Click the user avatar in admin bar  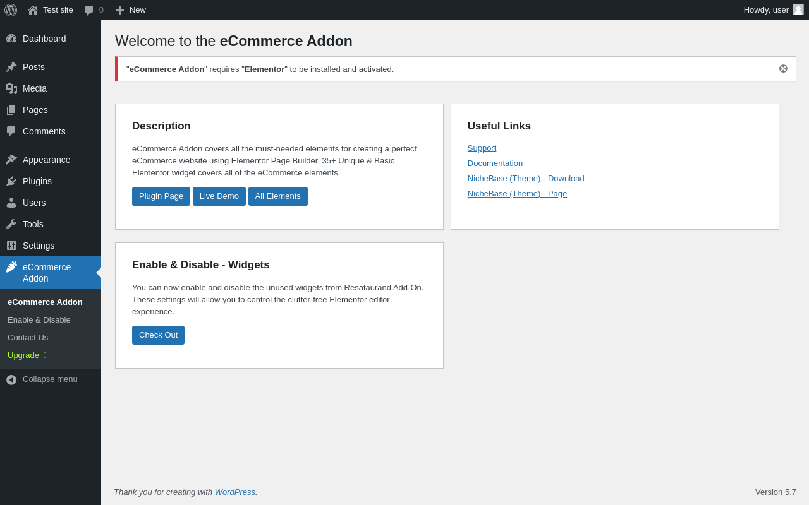(x=798, y=9)
